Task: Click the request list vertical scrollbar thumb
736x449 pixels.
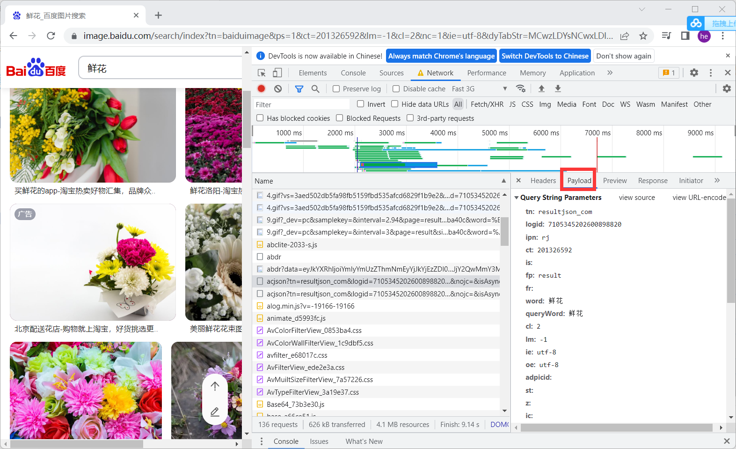Action: 504,231
